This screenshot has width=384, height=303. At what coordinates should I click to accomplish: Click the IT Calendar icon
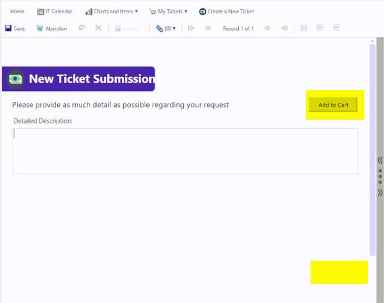[40, 12]
